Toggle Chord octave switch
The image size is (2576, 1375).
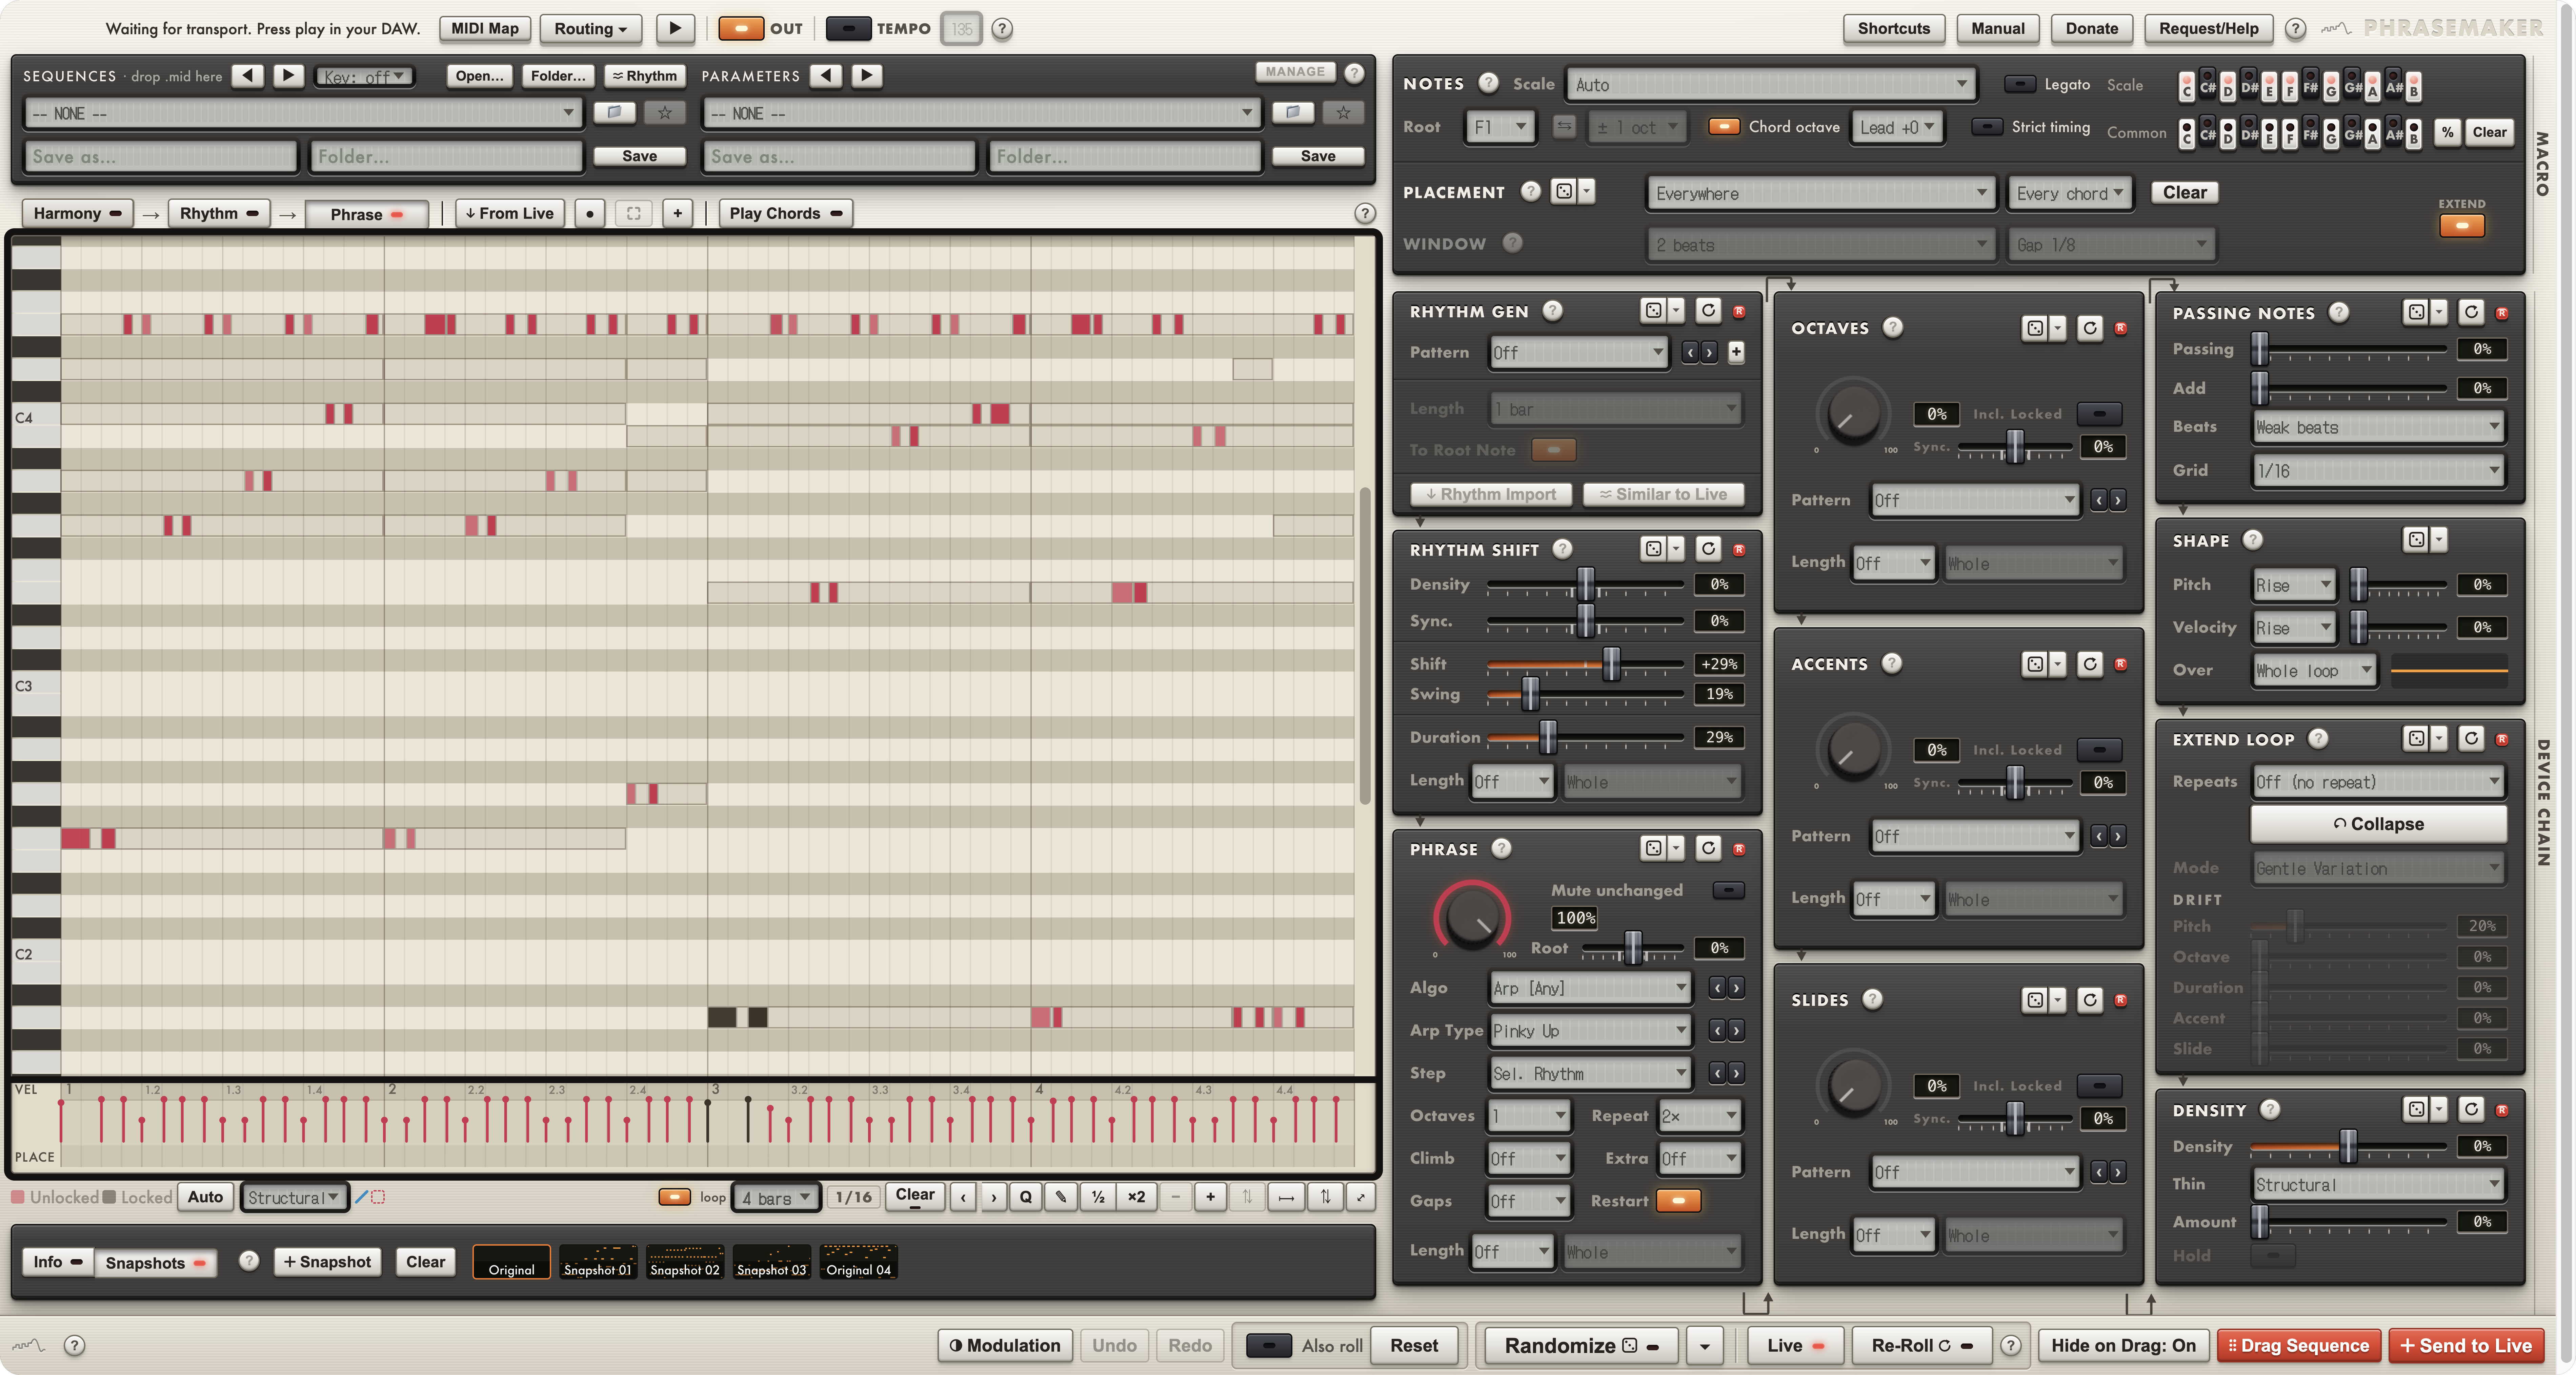pyautogui.click(x=1724, y=127)
